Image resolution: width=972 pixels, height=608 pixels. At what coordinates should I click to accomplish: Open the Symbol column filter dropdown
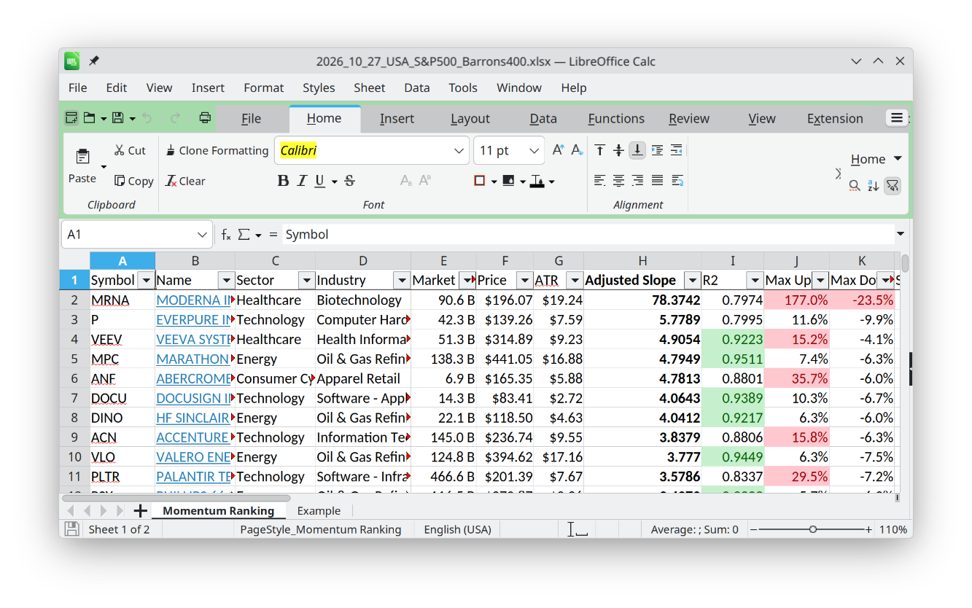(x=146, y=280)
